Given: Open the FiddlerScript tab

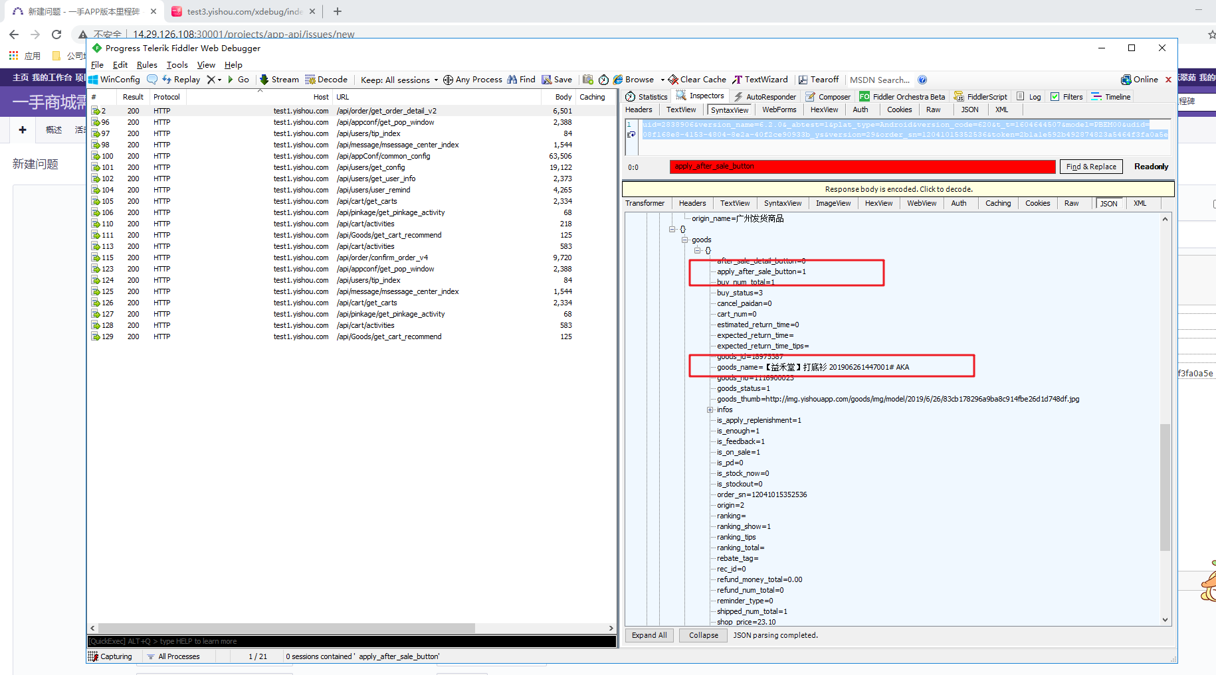Looking at the screenshot, I should 981,97.
